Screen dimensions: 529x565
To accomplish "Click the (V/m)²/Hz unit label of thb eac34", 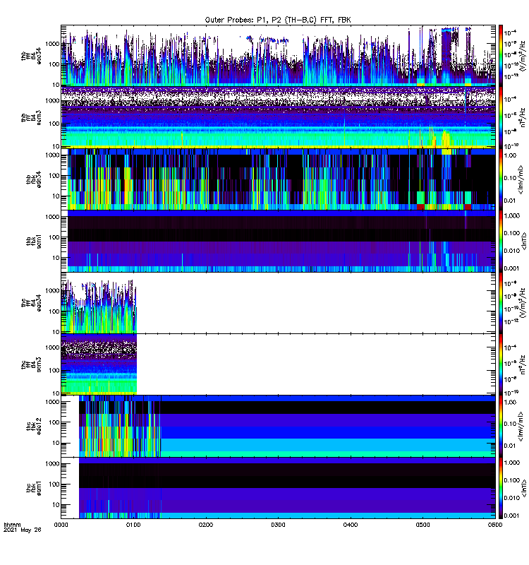I will click(523, 56).
